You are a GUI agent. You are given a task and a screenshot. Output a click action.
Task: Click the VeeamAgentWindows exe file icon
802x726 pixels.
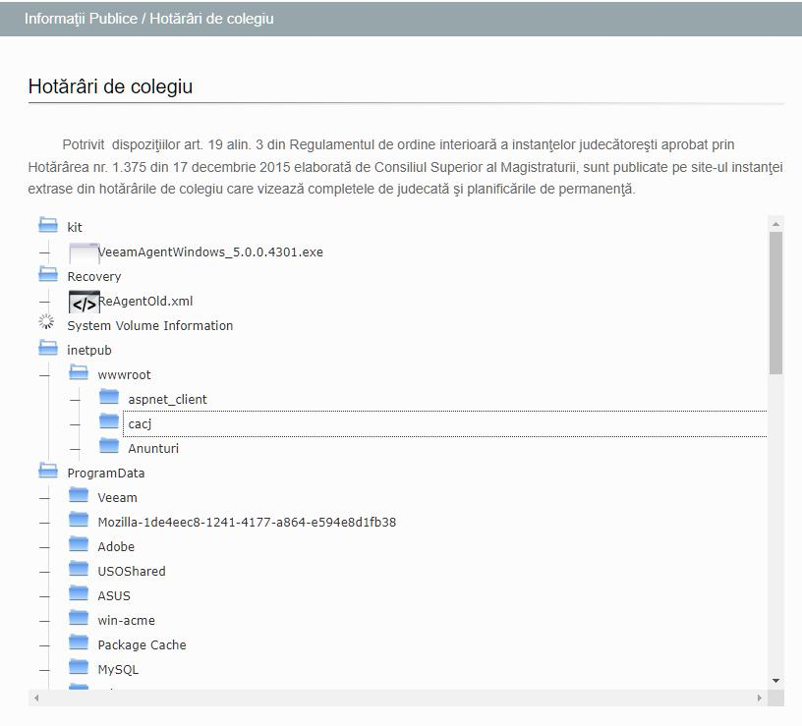[x=84, y=252]
